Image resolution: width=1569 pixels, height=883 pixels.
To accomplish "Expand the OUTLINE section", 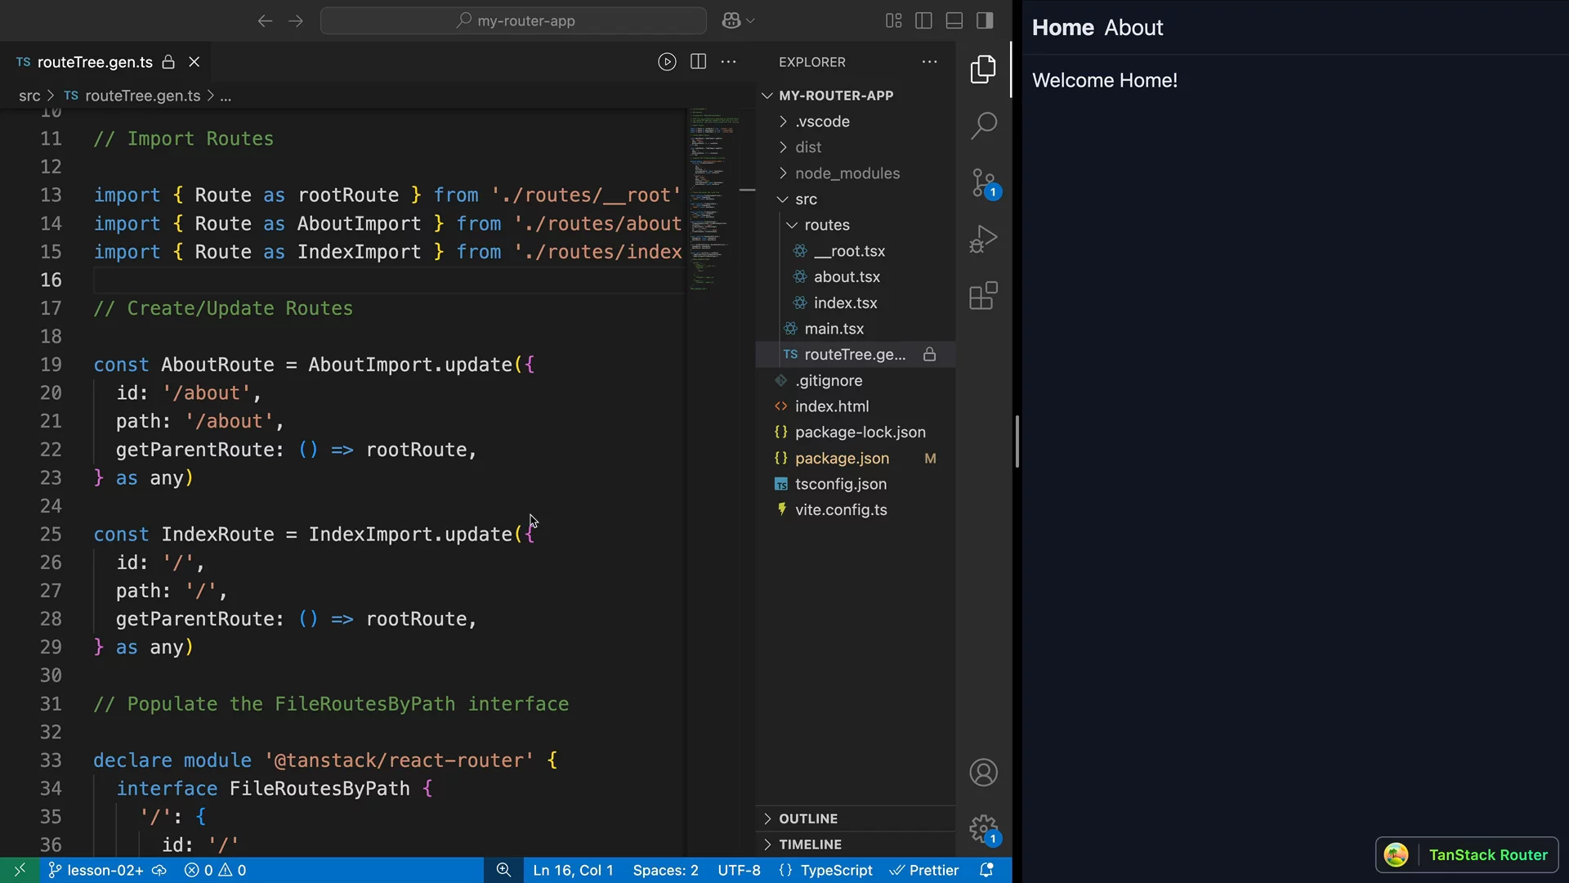I will (807, 818).
